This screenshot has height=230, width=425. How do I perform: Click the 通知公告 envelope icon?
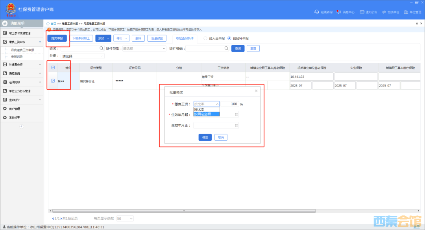[362, 12]
